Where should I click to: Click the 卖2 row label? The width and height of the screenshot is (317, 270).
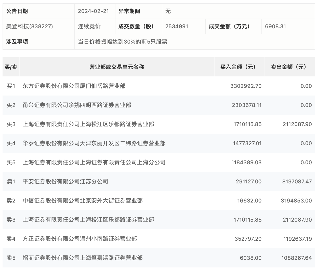click(11, 201)
